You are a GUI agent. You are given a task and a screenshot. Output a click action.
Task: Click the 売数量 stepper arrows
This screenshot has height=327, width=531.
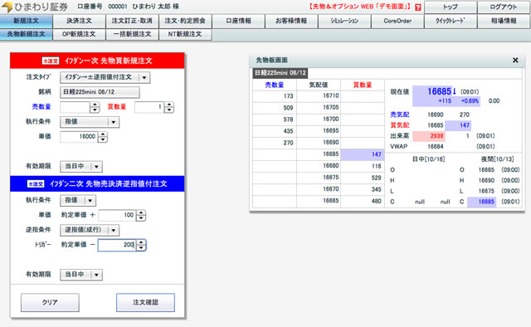95,107
